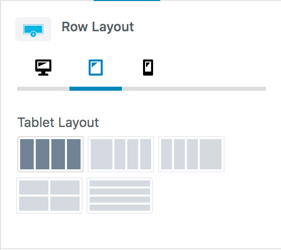The width and height of the screenshot is (281, 250).
Task: Click the blue underline under the tablet tab
Action: click(x=96, y=89)
